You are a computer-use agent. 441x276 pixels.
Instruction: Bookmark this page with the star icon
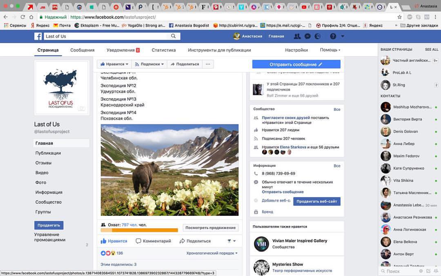399,17
